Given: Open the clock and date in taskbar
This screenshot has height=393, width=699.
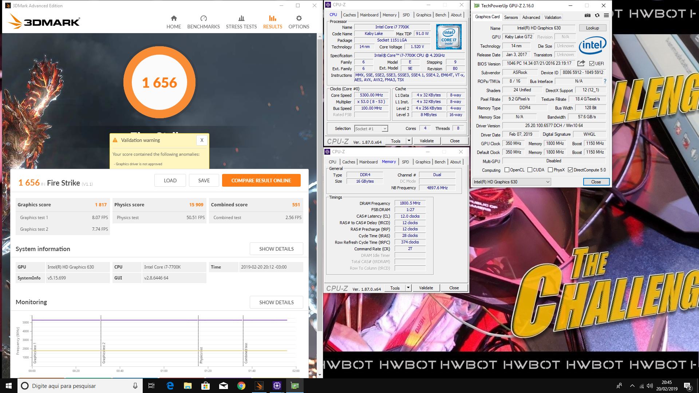Looking at the screenshot, I should [x=667, y=386].
